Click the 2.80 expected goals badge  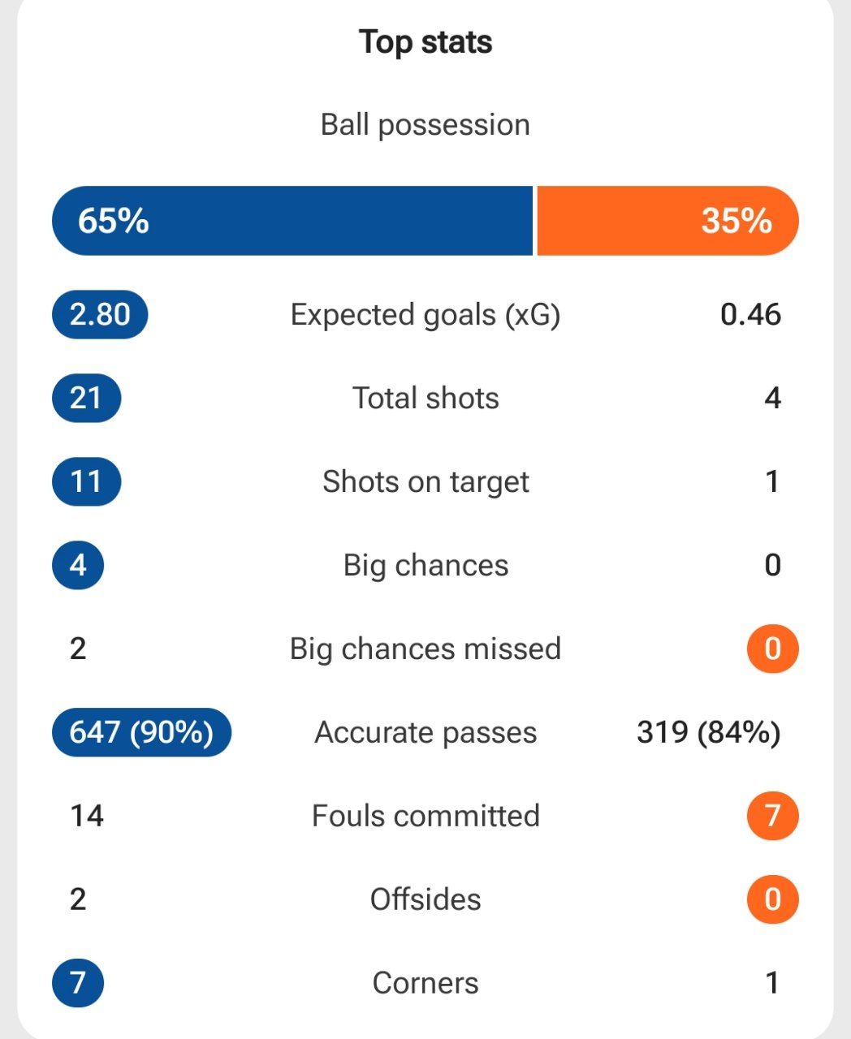pyautogui.click(x=100, y=314)
